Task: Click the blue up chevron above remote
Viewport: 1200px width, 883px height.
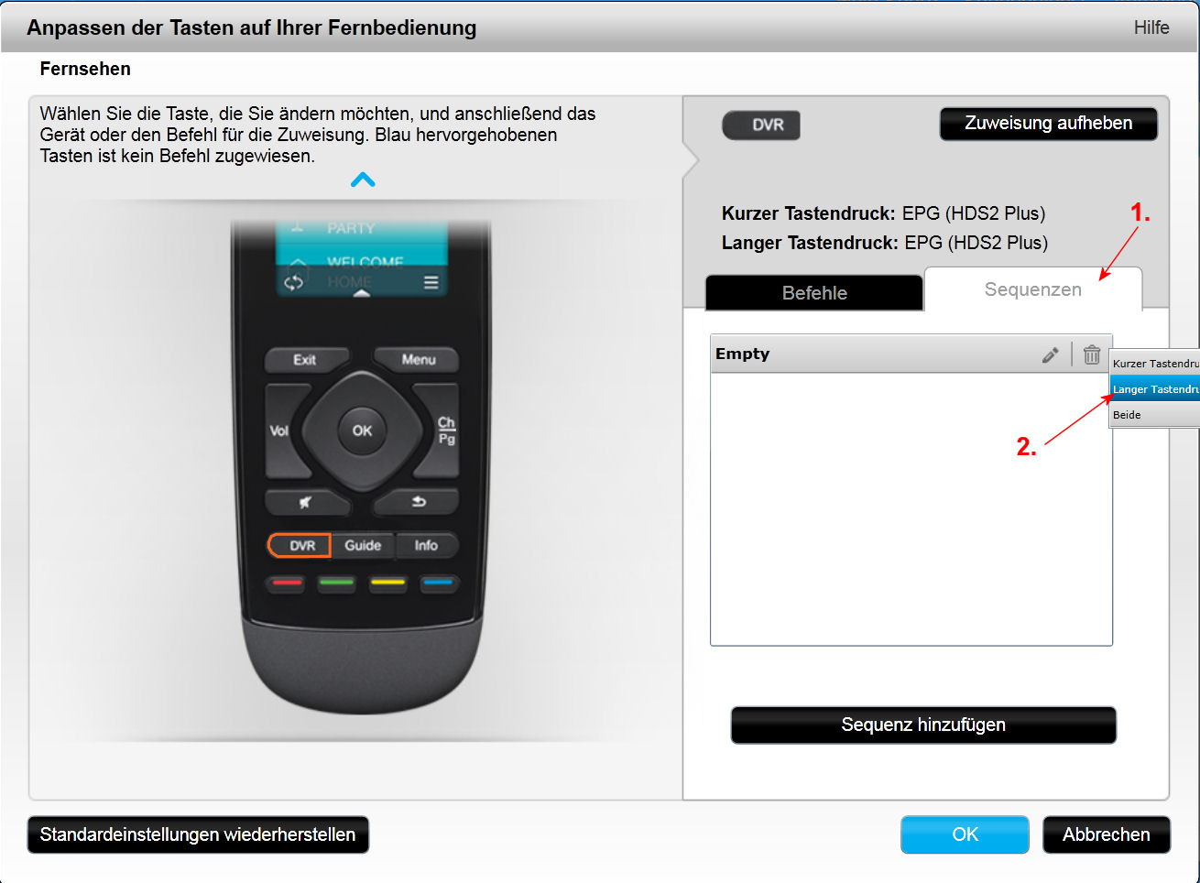Action: click(363, 180)
